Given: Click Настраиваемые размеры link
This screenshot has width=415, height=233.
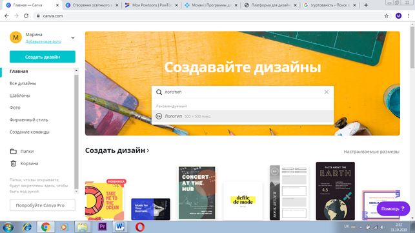Looking at the screenshot, I should pos(371,152).
